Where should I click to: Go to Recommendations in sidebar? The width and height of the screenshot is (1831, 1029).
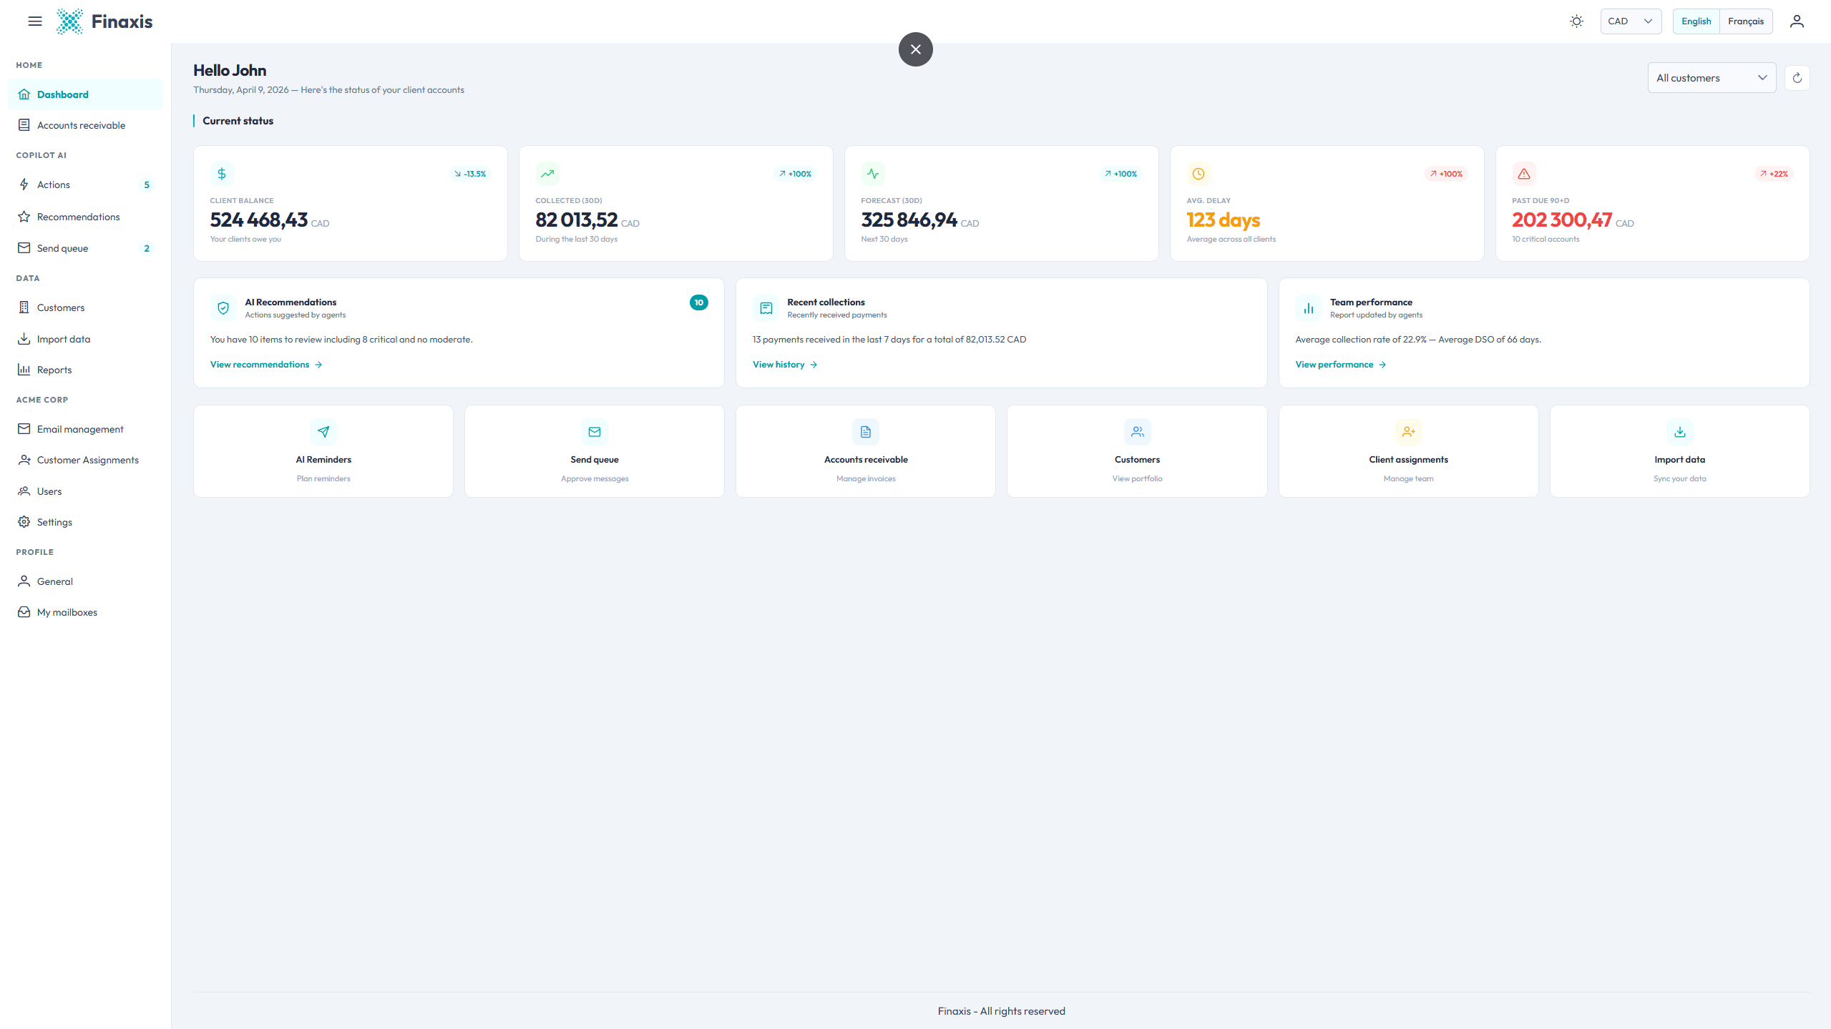pyautogui.click(x=78, y=217)
